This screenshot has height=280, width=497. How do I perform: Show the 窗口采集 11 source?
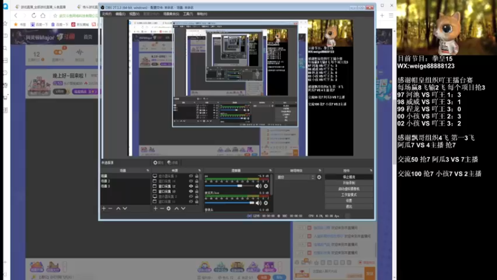(x=191, y=202)
